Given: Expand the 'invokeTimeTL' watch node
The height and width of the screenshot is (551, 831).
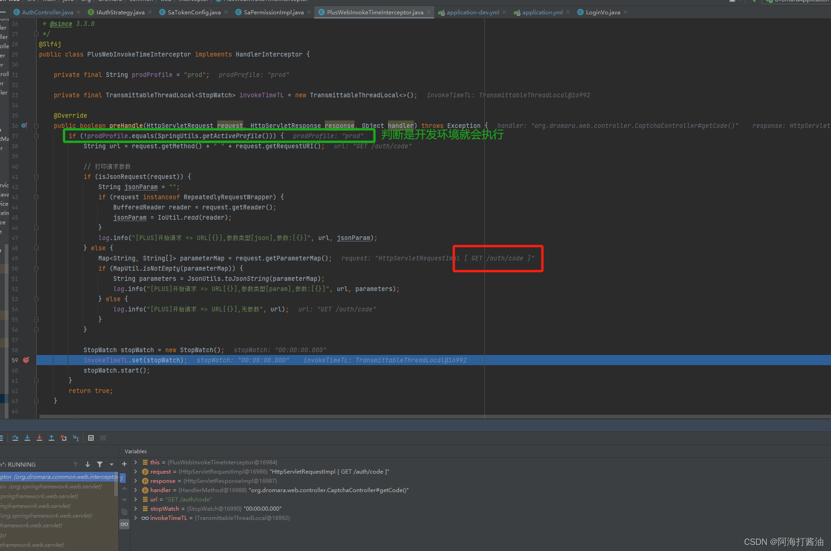Looking at the screenshot, I should tap(135, 518).
